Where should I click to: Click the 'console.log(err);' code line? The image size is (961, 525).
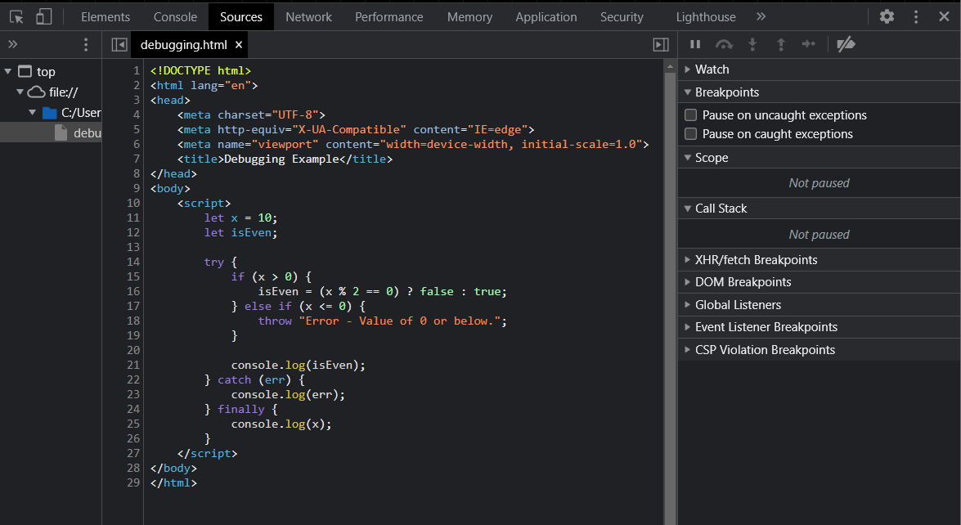tap(288, 394)
